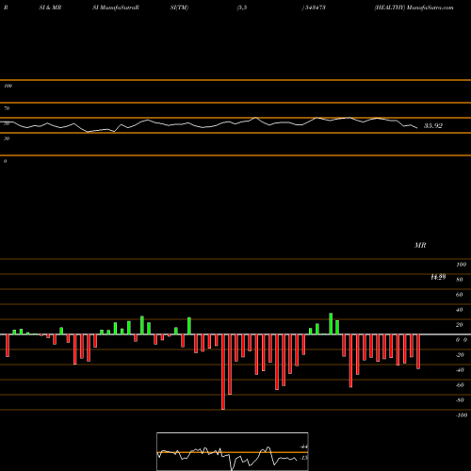Click the ')543473' code in the header

[314, 8]
